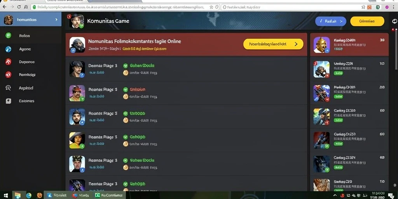398x199 pixels.
Task: Open the third row avatar of the bearded man
Action: (x=77, y=117)
